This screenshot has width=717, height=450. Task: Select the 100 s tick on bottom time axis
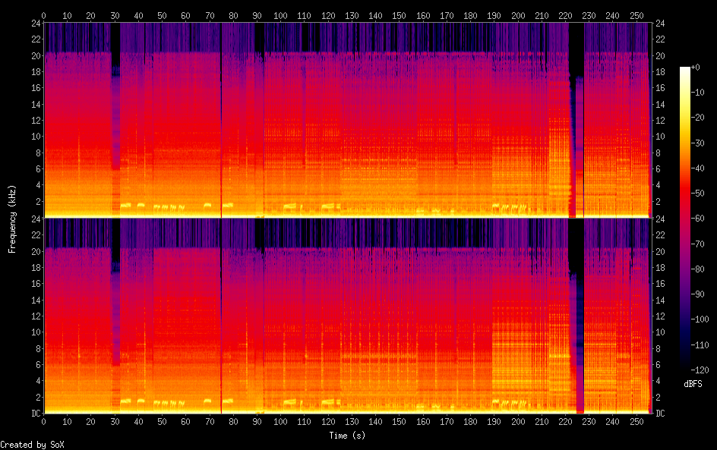(281, 421)
